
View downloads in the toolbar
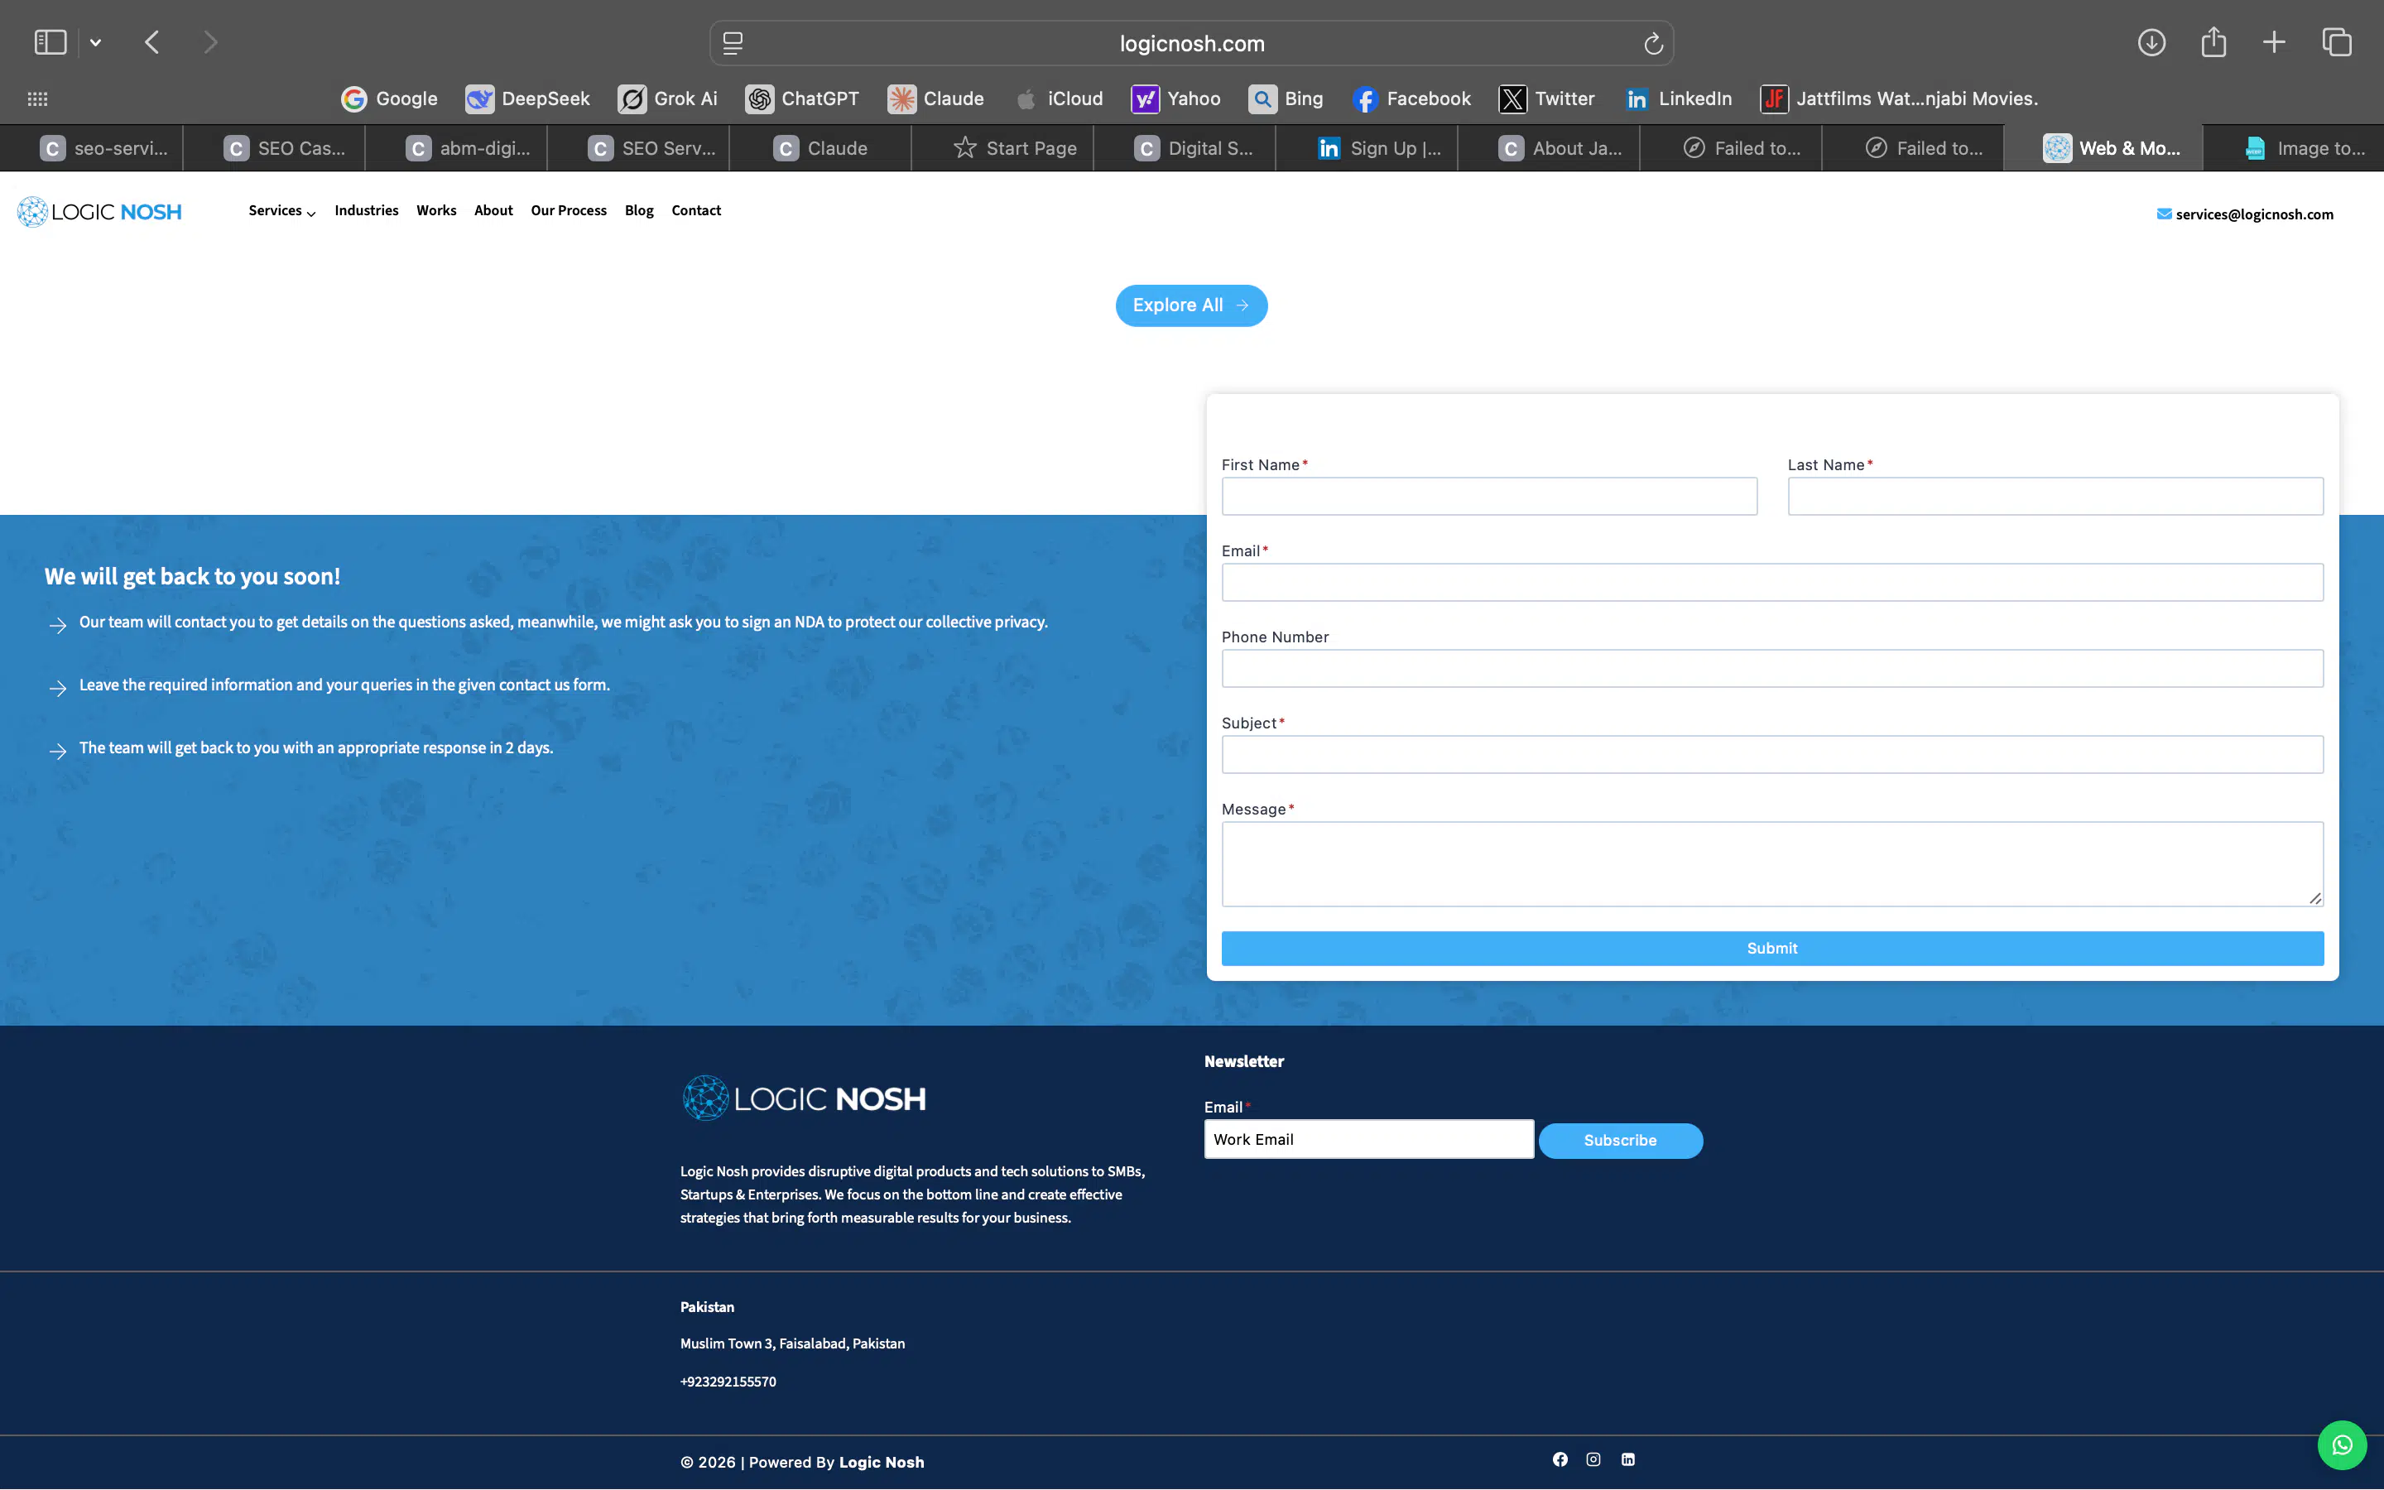2152,42
